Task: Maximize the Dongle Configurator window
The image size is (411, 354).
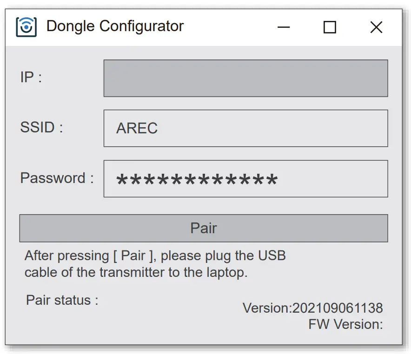Action: click(330, 27)
